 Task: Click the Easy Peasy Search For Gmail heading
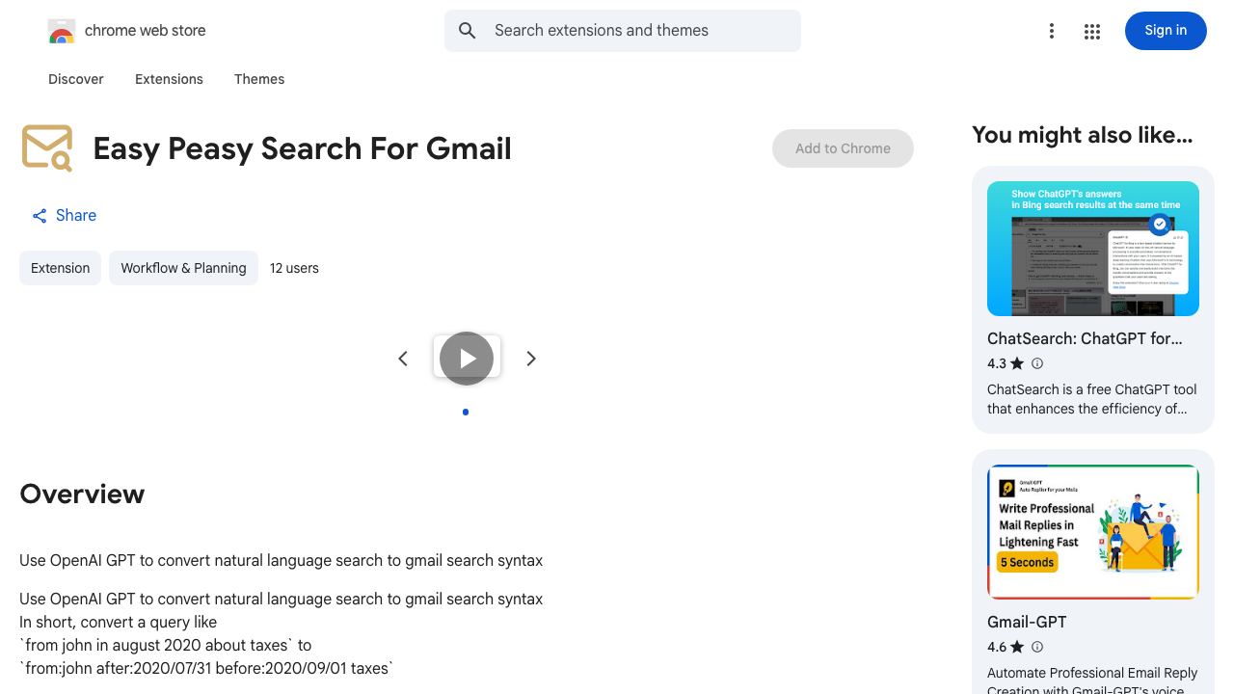click(302, 148)
